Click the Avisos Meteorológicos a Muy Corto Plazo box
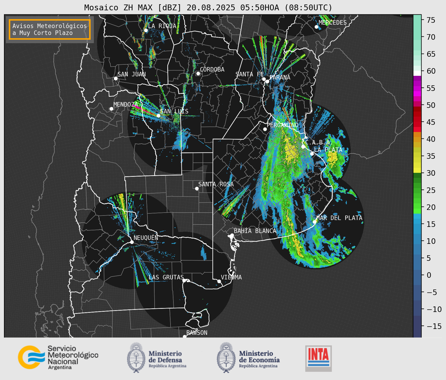Viewport: 446px width, 380px height. 50,29
